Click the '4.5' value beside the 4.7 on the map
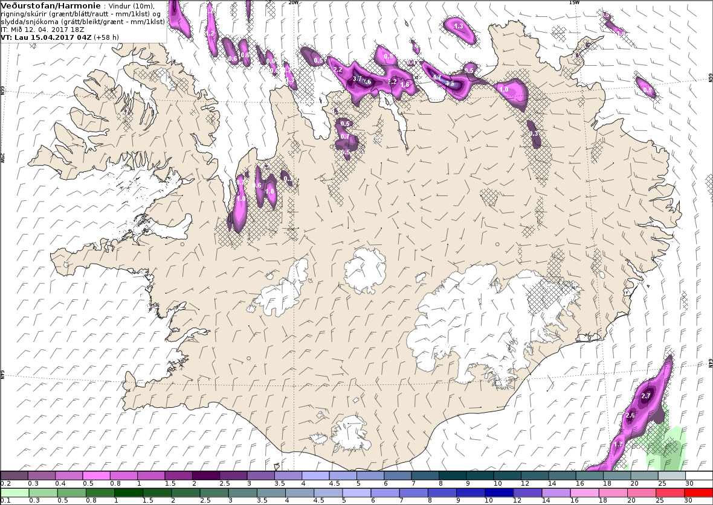Screen dimensions: 713x505 (450, 83)
